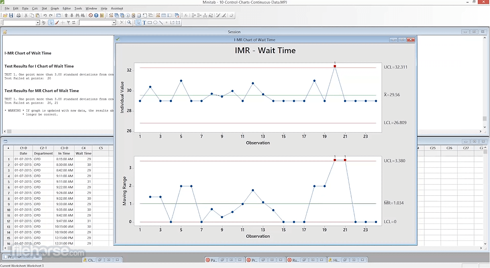
Task: Print using the printer toolbar icon
Action: click(18, 15)
